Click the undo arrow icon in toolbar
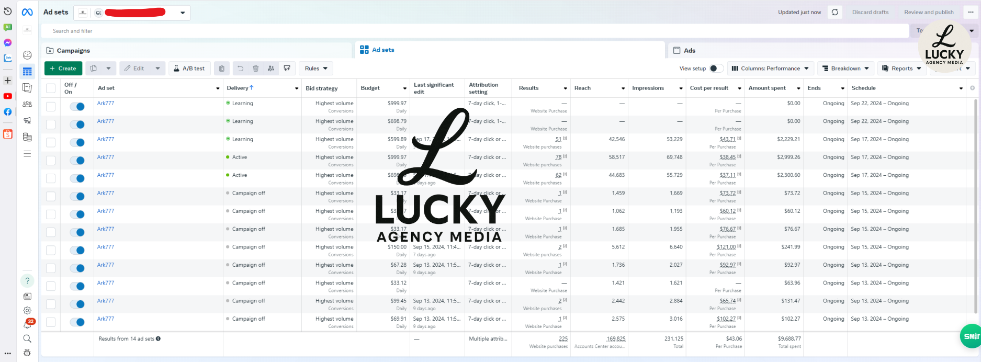This screenshot has width=981, height=362. click(x=240, y=69)
